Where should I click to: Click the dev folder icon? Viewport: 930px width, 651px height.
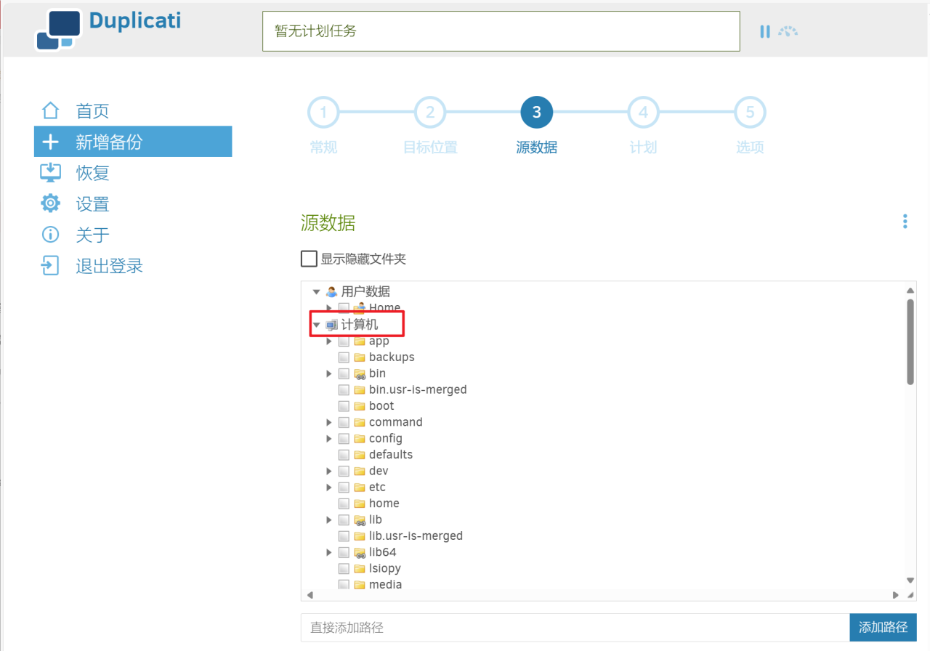tap(360, 471)
